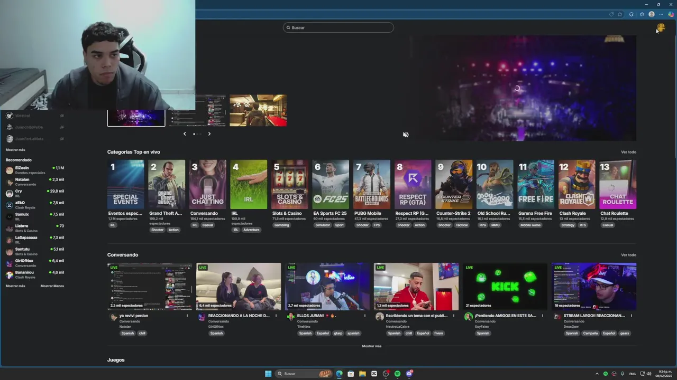
Task: Open Natalan's avatar in recommended list
Action: pos(9,182)
